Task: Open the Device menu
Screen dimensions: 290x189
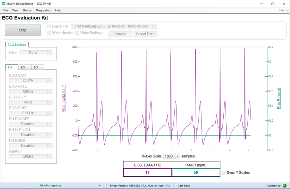Action: click(27, 10)
